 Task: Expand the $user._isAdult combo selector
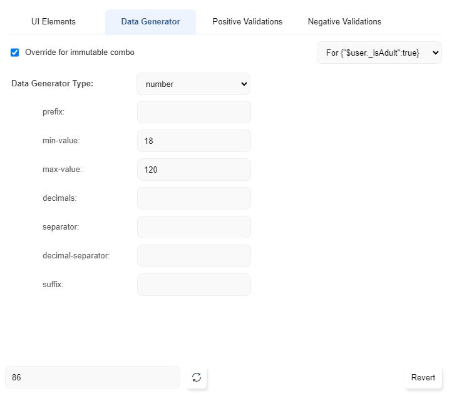tap(379, 53)
